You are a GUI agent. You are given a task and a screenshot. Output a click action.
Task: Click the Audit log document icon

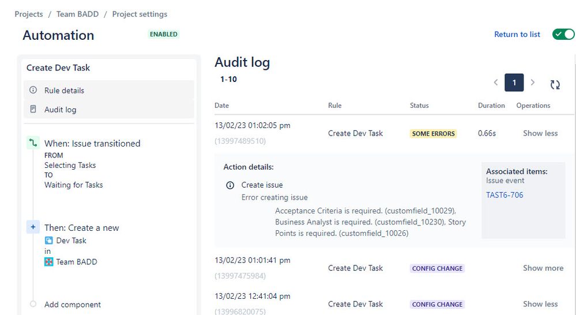[x=33, y=109]
